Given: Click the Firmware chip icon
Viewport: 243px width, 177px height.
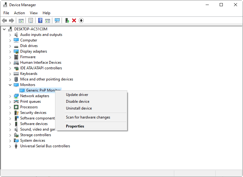Looking at the screenshot, I should tap(16, 57).
